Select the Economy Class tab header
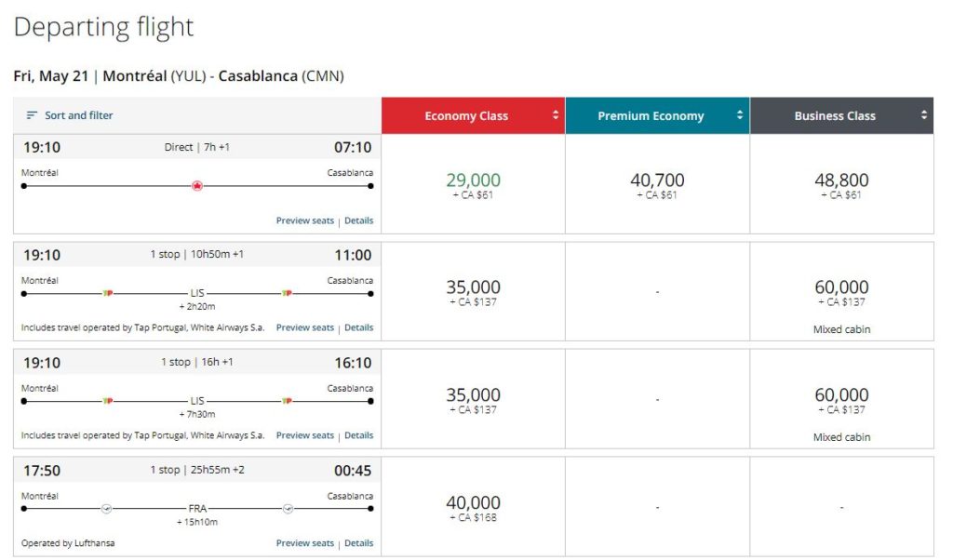 pos(466,116)
